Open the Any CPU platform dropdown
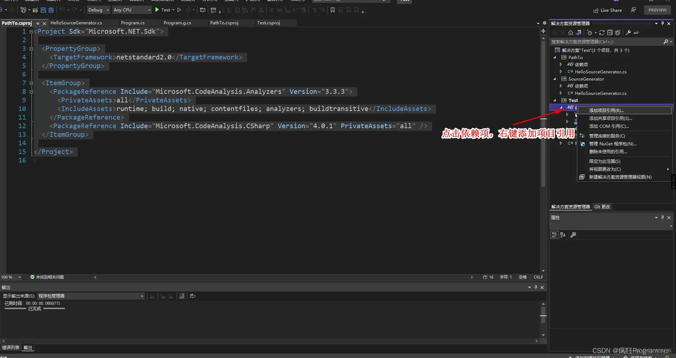The height and width of the screenshot is (358, 676). click(x=132, y=10)
